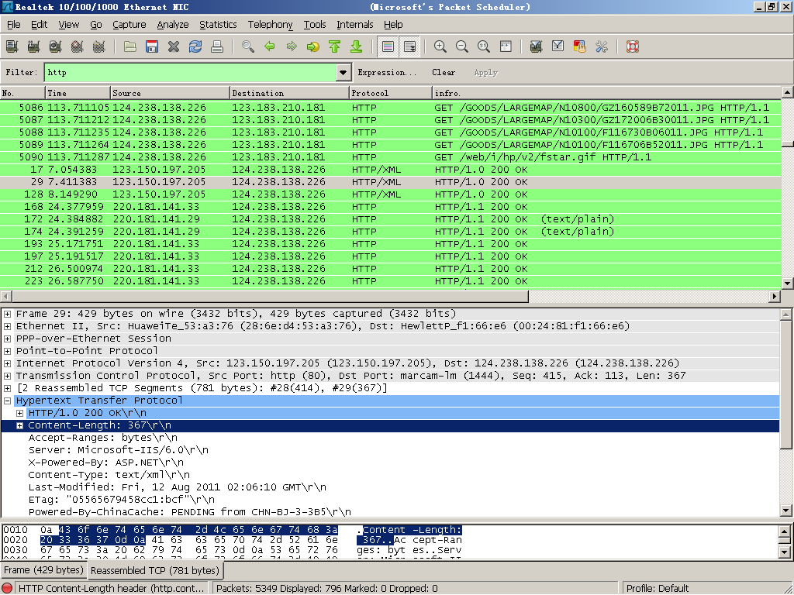Viewport: 794px width, 595px height.
Task: Expand Internet Protocol Version 4 row
Action: (x=8, y=363)
